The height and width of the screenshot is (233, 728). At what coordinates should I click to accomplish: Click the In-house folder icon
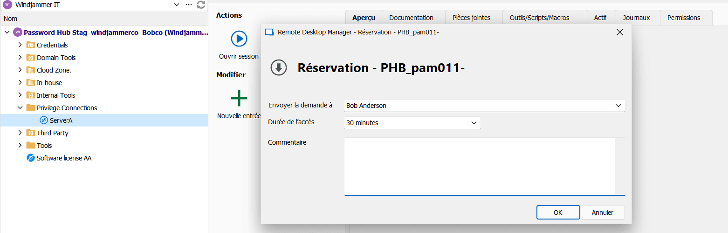(x=31, y=83)
